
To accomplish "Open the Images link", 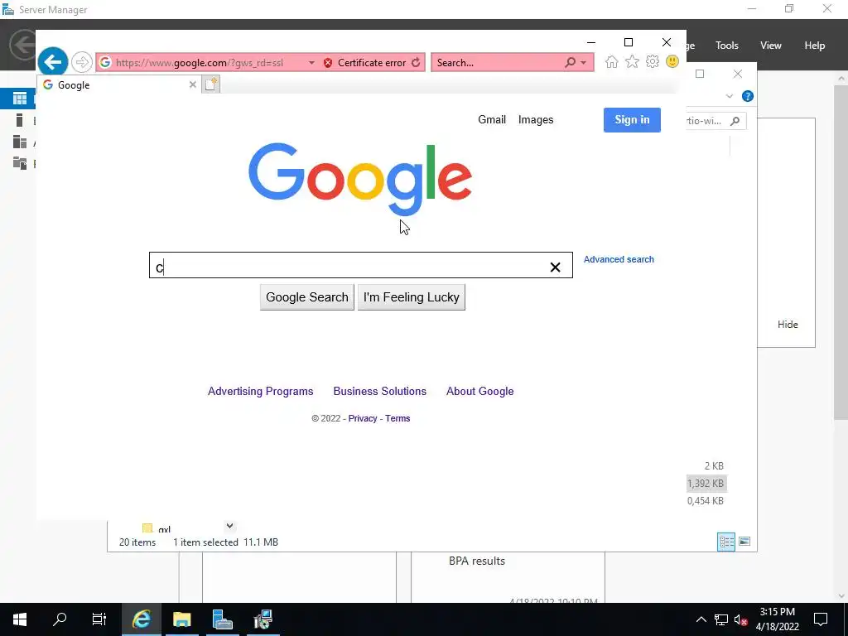I will [x=536, y=119].
